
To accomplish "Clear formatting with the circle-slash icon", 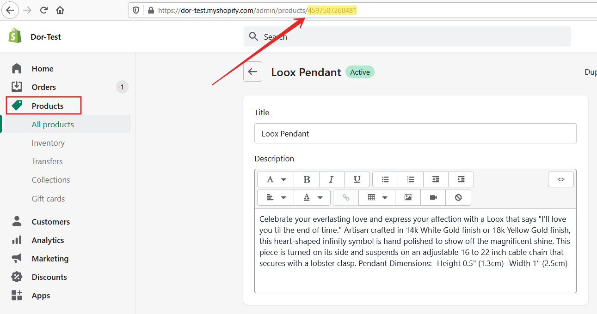I will pyautogui.click(x=458, y=197).
